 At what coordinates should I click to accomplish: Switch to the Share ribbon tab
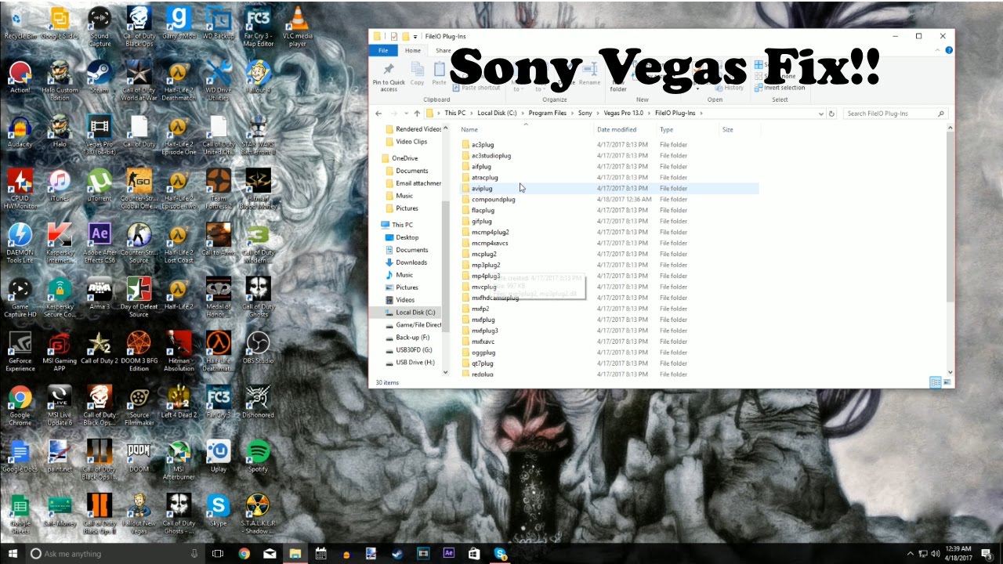pyautogui.click(x=443, y=50)
